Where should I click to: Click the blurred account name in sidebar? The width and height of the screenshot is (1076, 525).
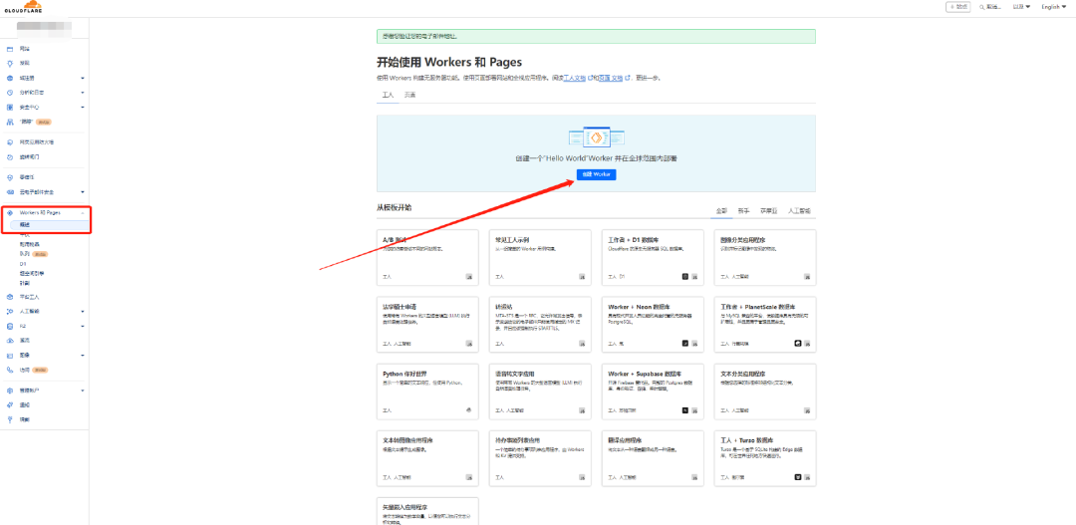point(44,30)
